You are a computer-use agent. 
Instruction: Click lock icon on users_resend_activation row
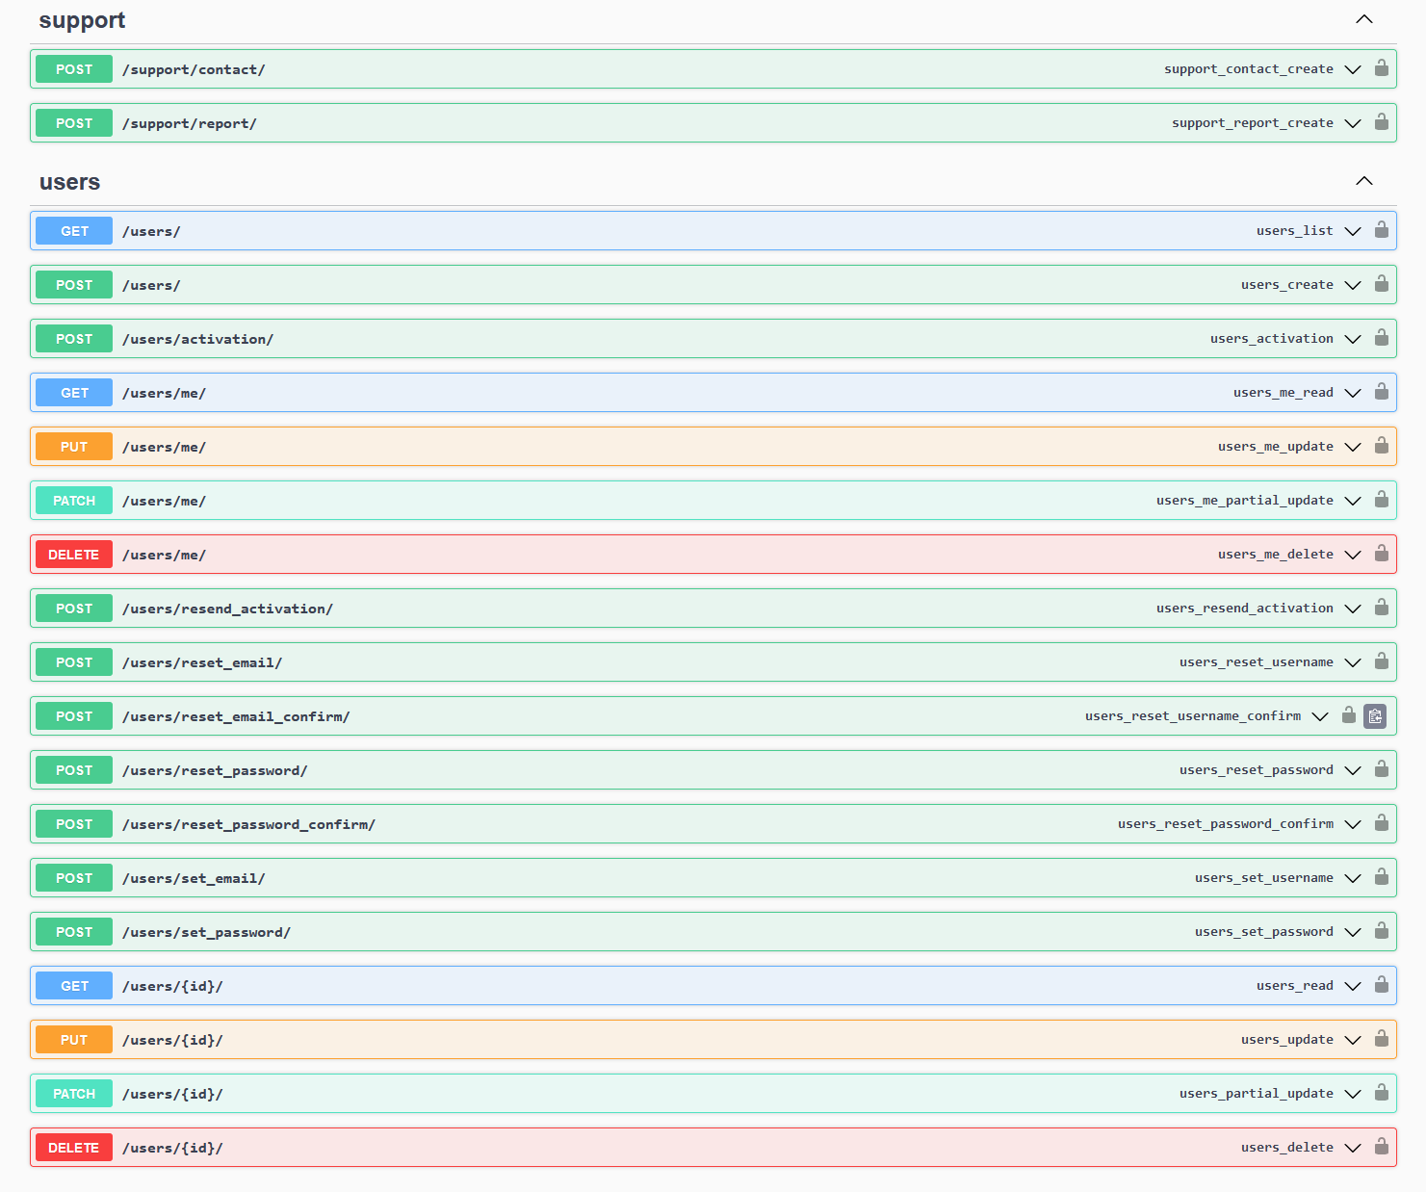(x=1381, y=608)
